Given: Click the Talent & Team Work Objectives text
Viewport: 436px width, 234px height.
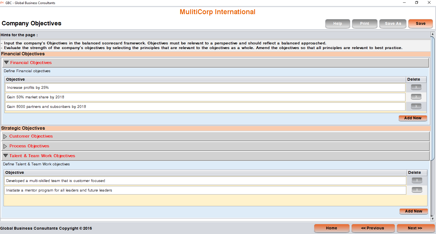Looking at the screenshot, I should tap(42, 156).
